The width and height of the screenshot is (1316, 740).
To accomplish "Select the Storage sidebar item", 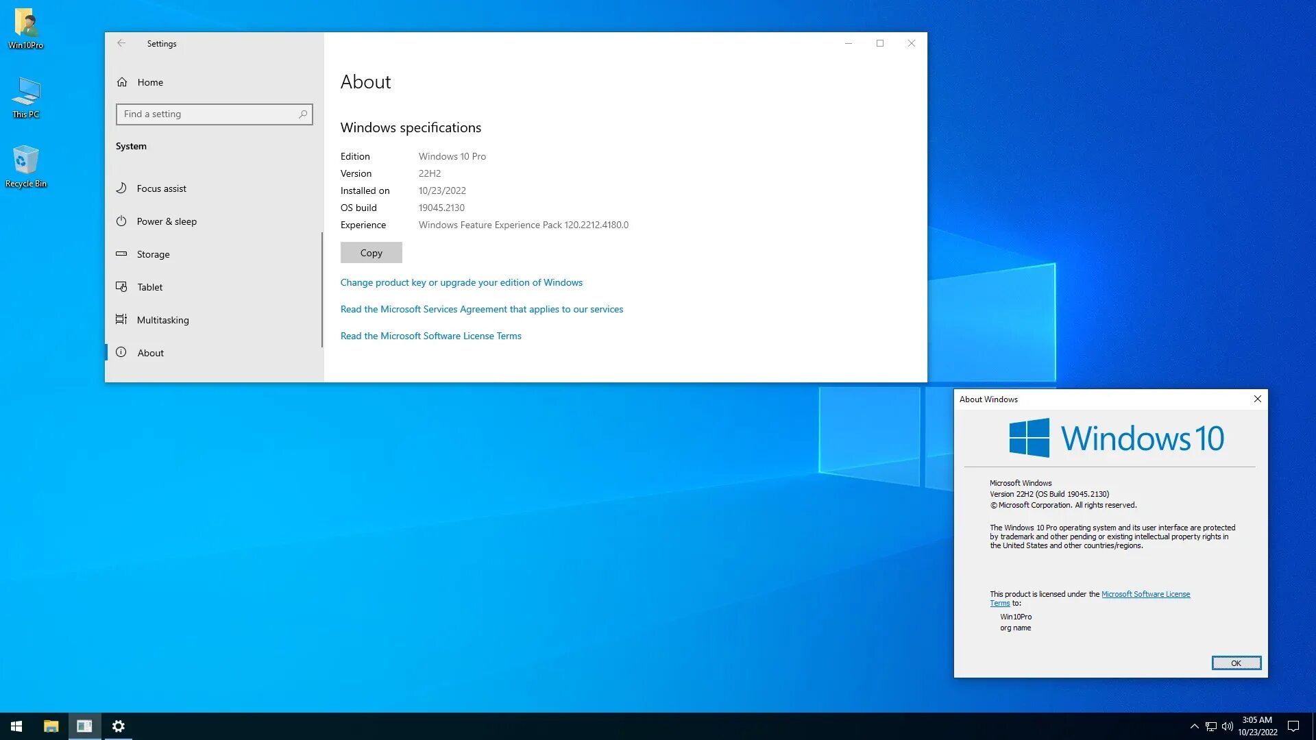I will pos(153,254).
